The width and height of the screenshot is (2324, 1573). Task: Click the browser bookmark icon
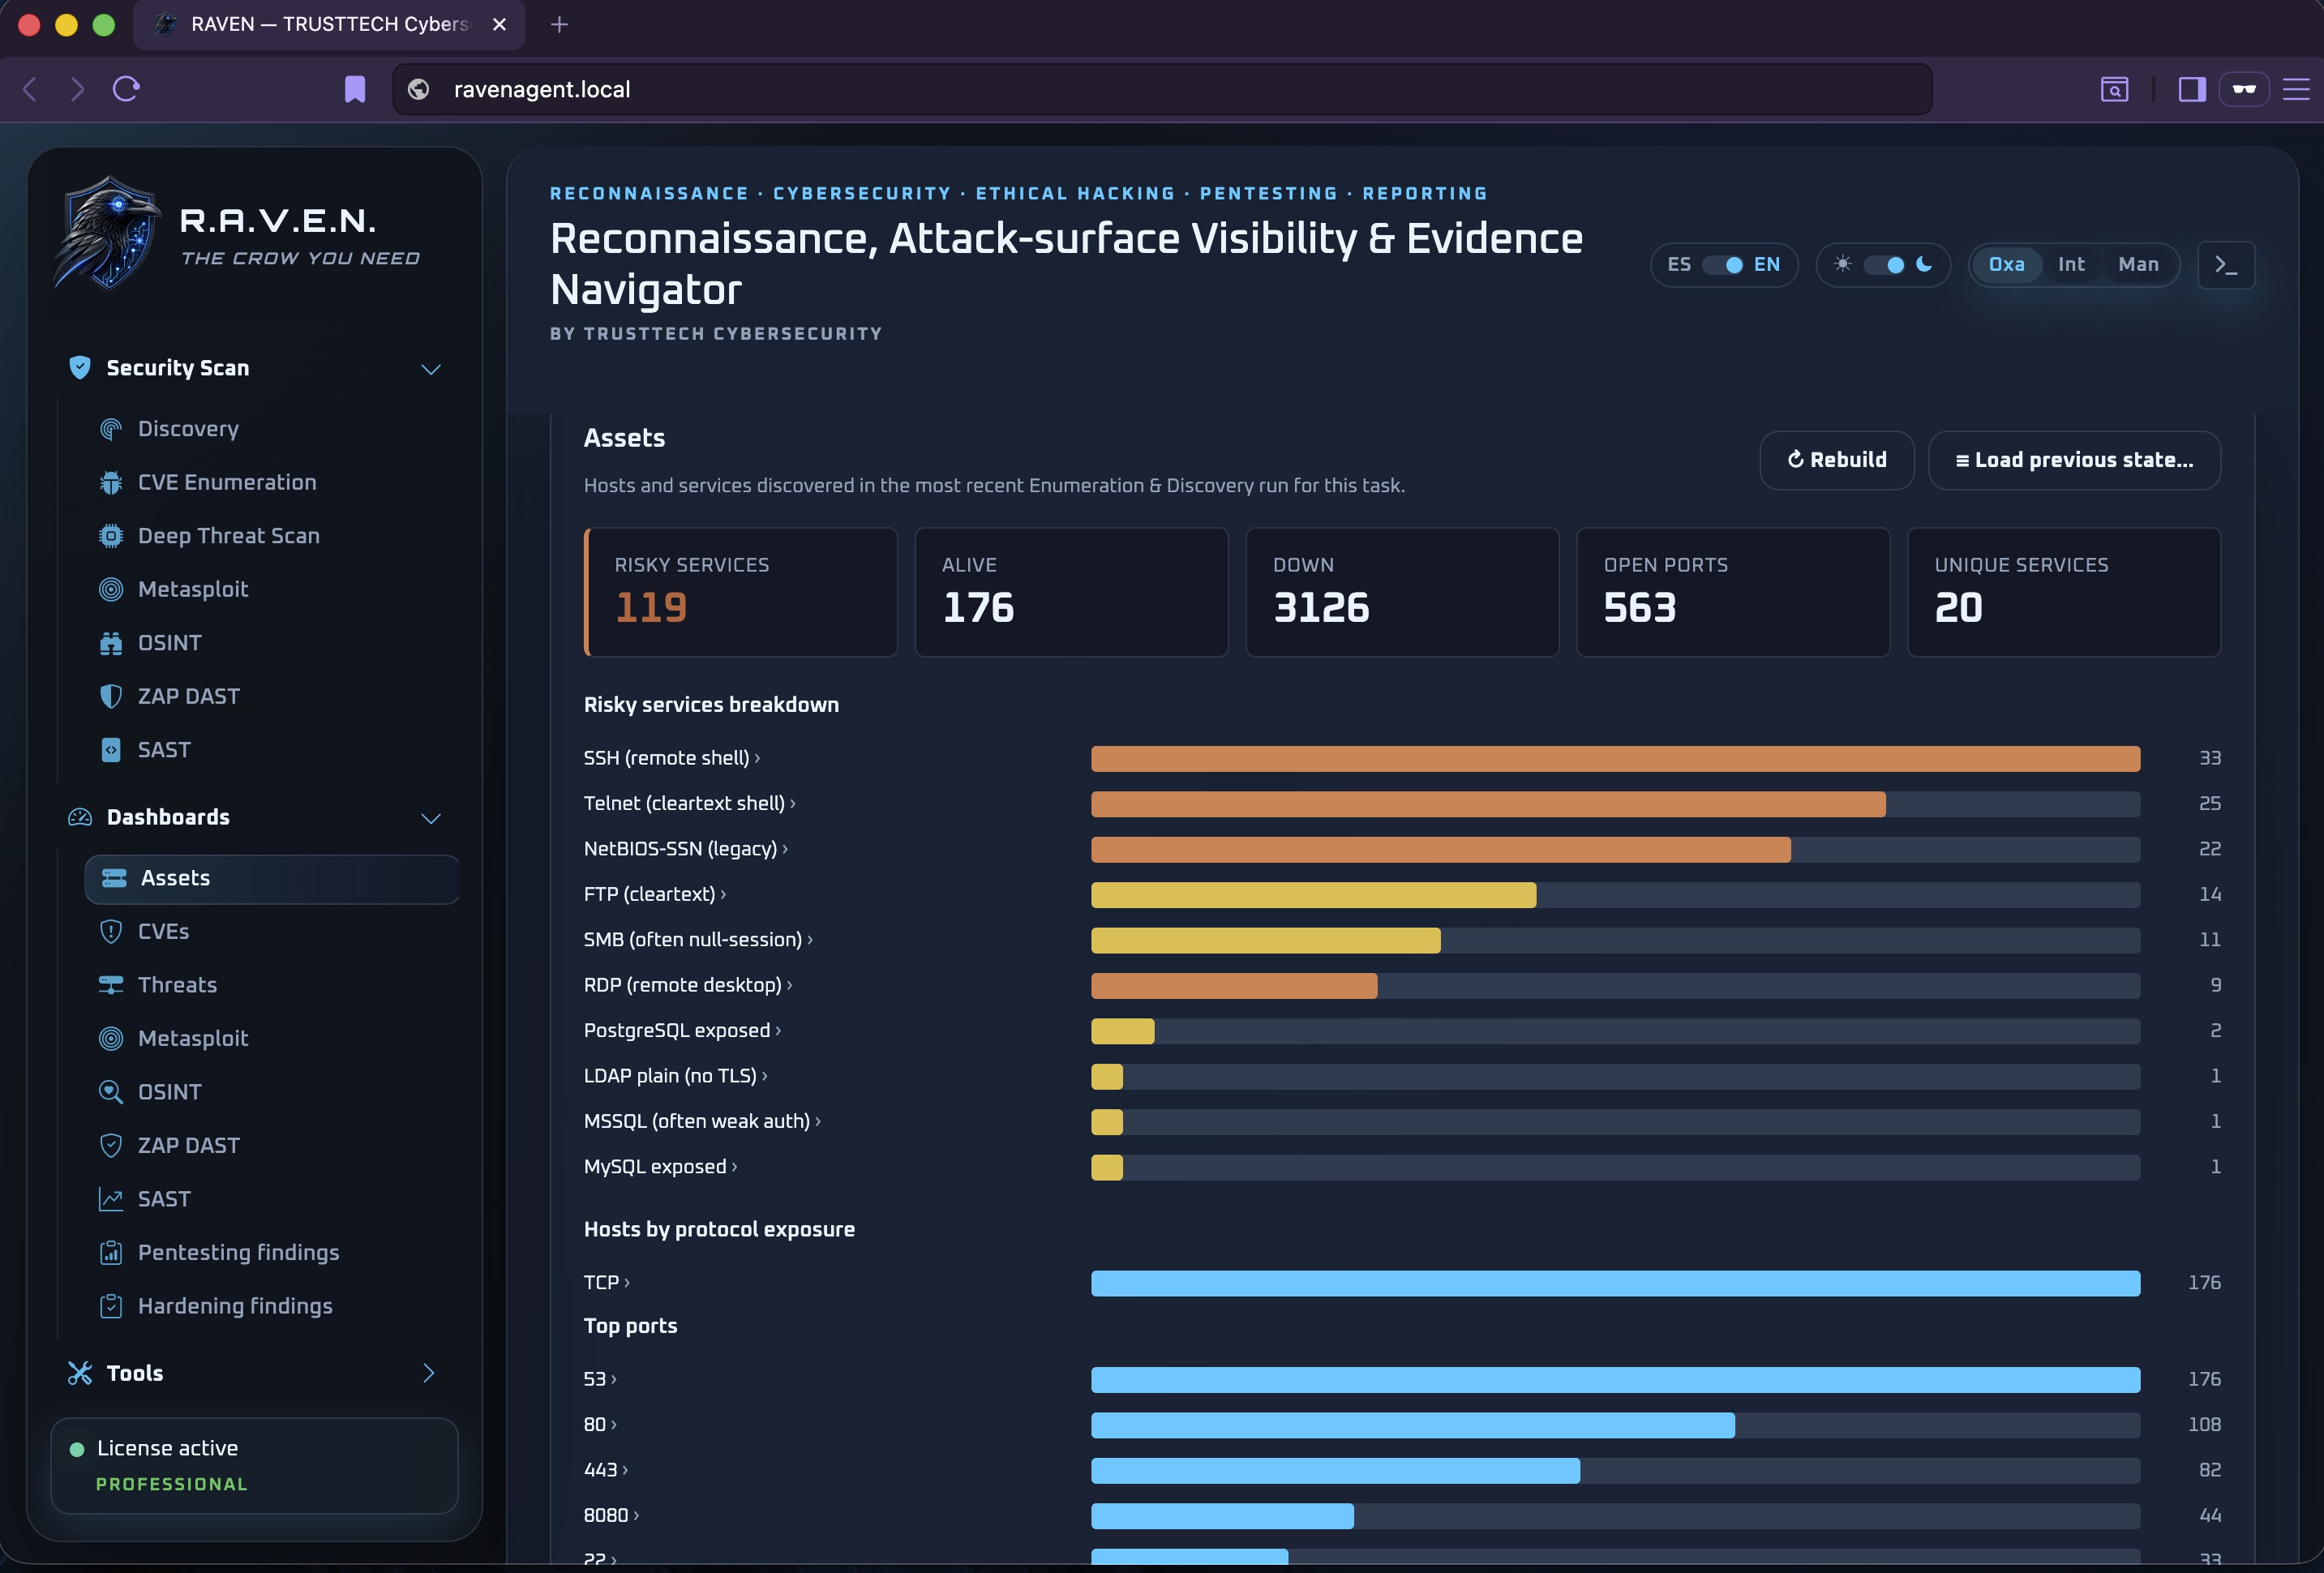[x=355, y=89]
